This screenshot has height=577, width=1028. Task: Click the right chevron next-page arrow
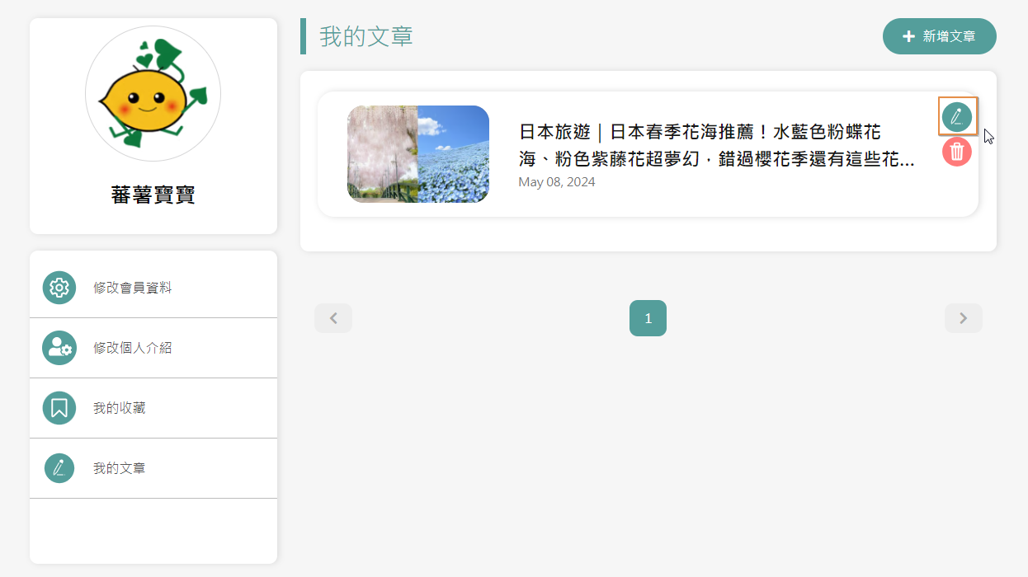point(963,318)
